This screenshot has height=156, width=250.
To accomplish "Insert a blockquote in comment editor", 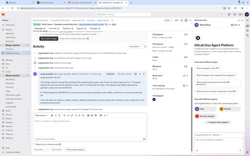I will coord(65,115).
